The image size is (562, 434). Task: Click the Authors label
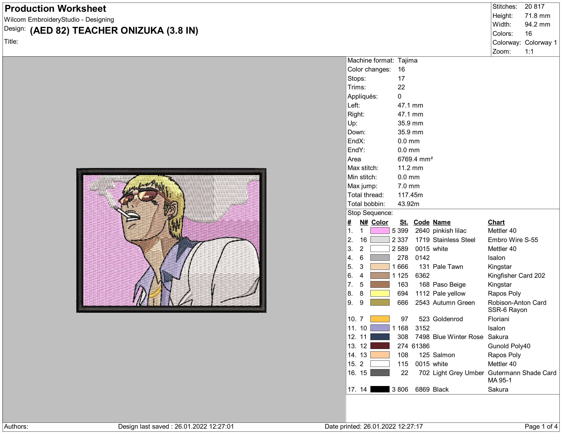tap(16, 427)
